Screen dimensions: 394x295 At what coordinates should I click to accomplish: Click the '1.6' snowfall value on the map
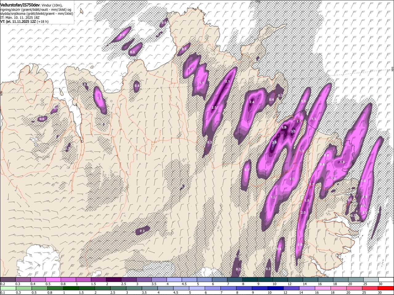(x=342, y=162)
